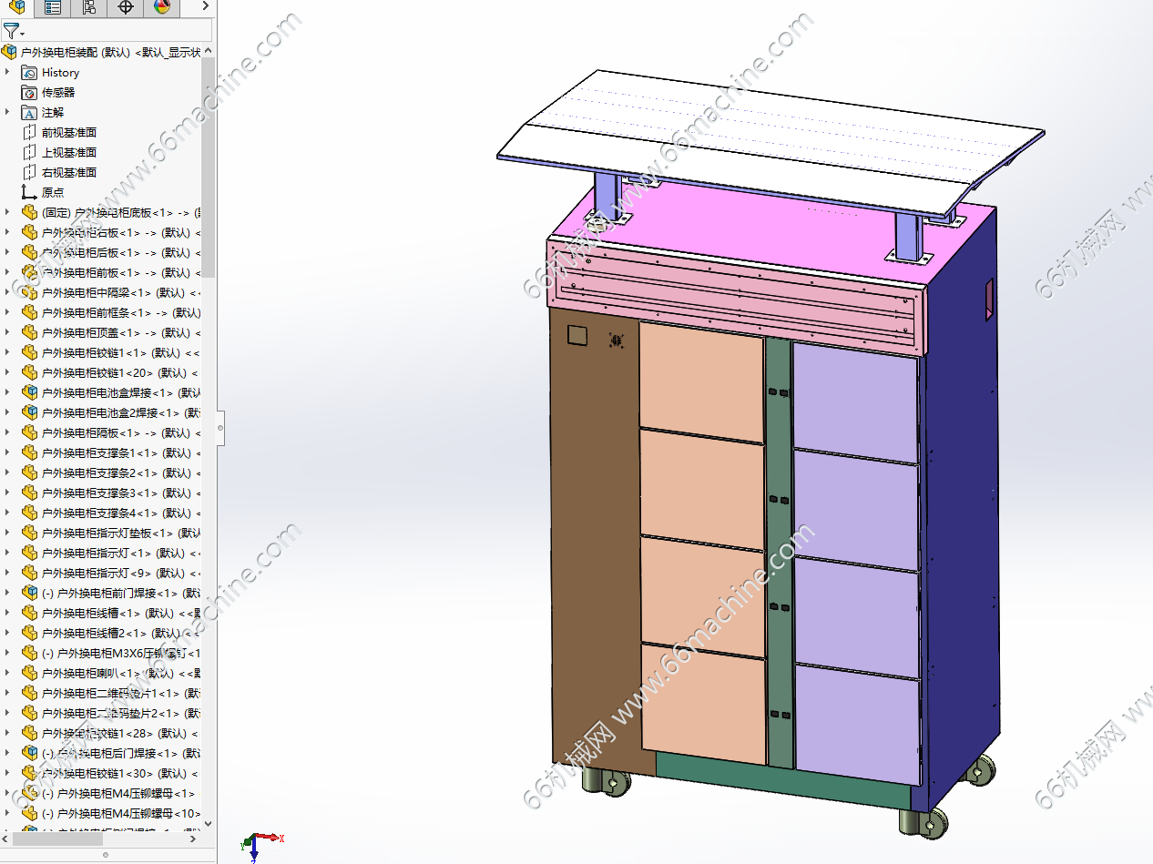This screenshot has width=1153, height=864.
Task: Open the DimXpertManager crosshair tab
Action: point(126,8)
